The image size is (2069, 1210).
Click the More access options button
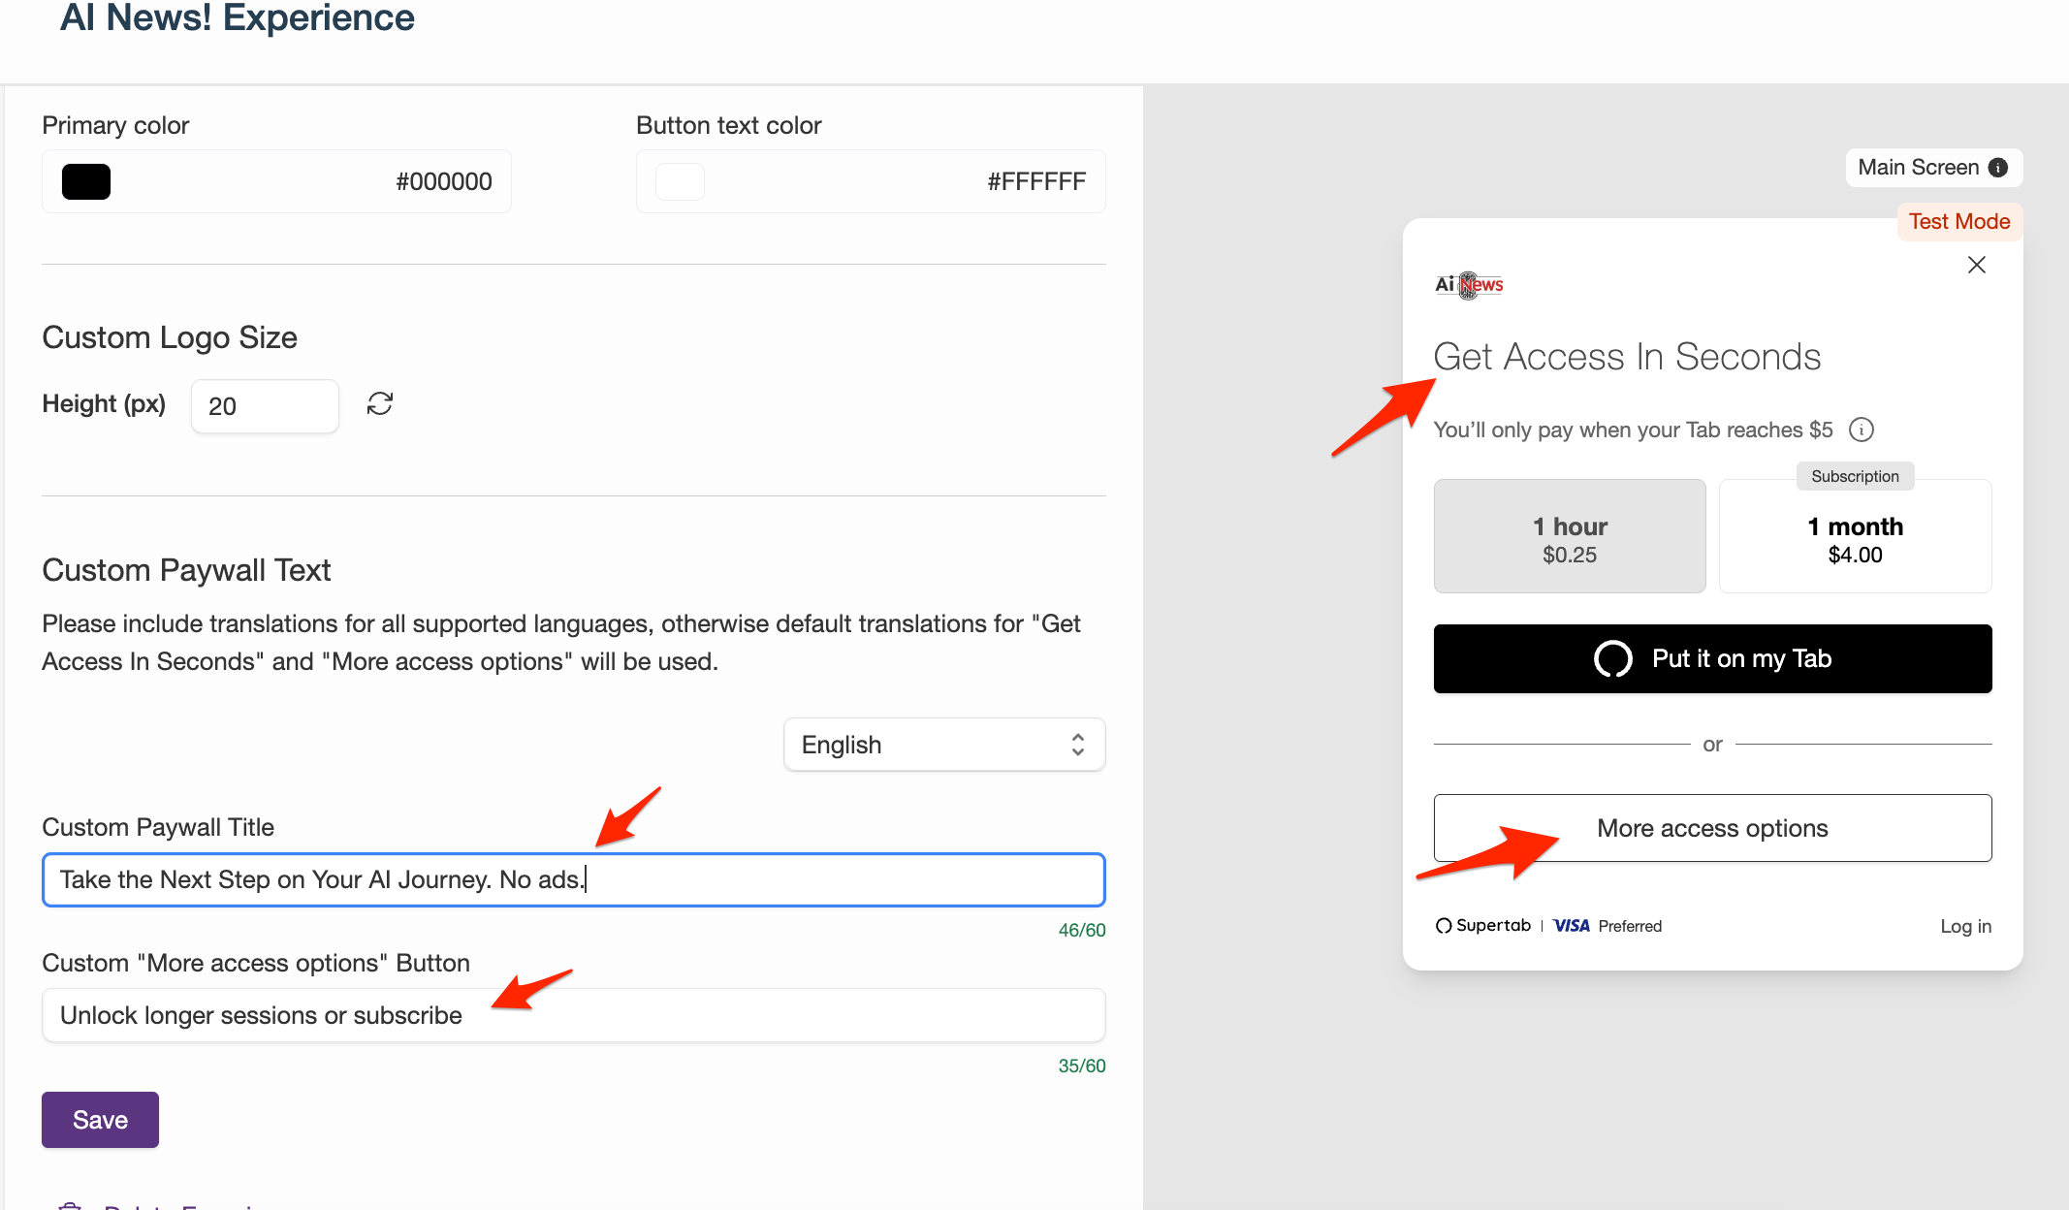[1712, 828]
